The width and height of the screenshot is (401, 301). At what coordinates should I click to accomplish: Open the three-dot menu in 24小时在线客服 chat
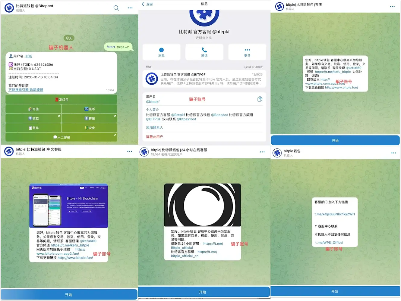[x=262, y=152]
